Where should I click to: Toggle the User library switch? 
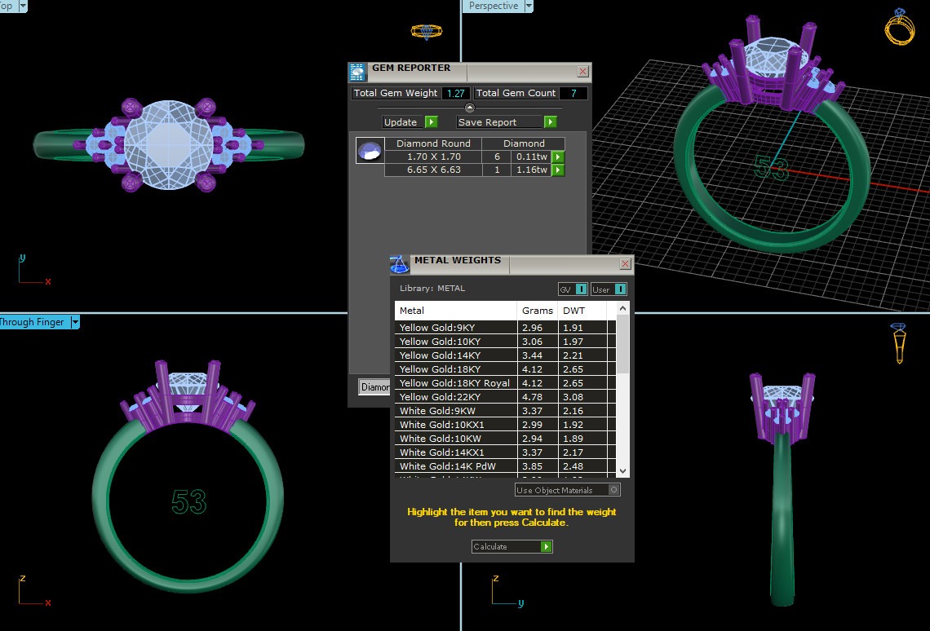click(x=620, y=289)
